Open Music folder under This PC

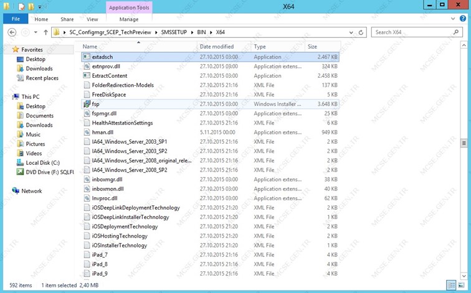(x=33, y=134)
